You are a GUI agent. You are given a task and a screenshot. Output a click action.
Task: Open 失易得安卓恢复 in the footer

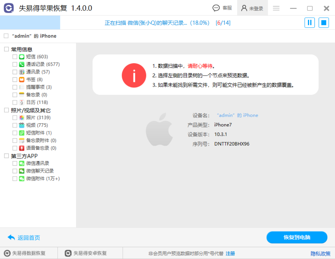click(x=90, y=253)
